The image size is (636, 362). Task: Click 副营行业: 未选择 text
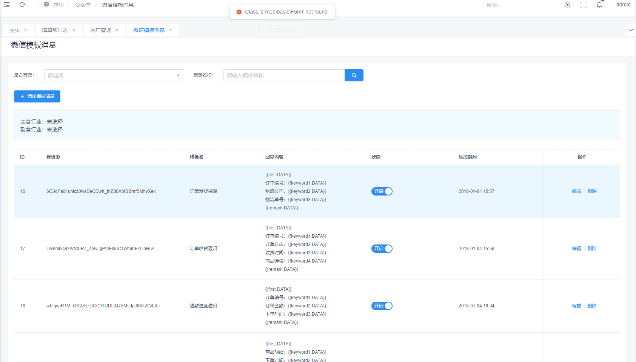[x=42, y=130]
